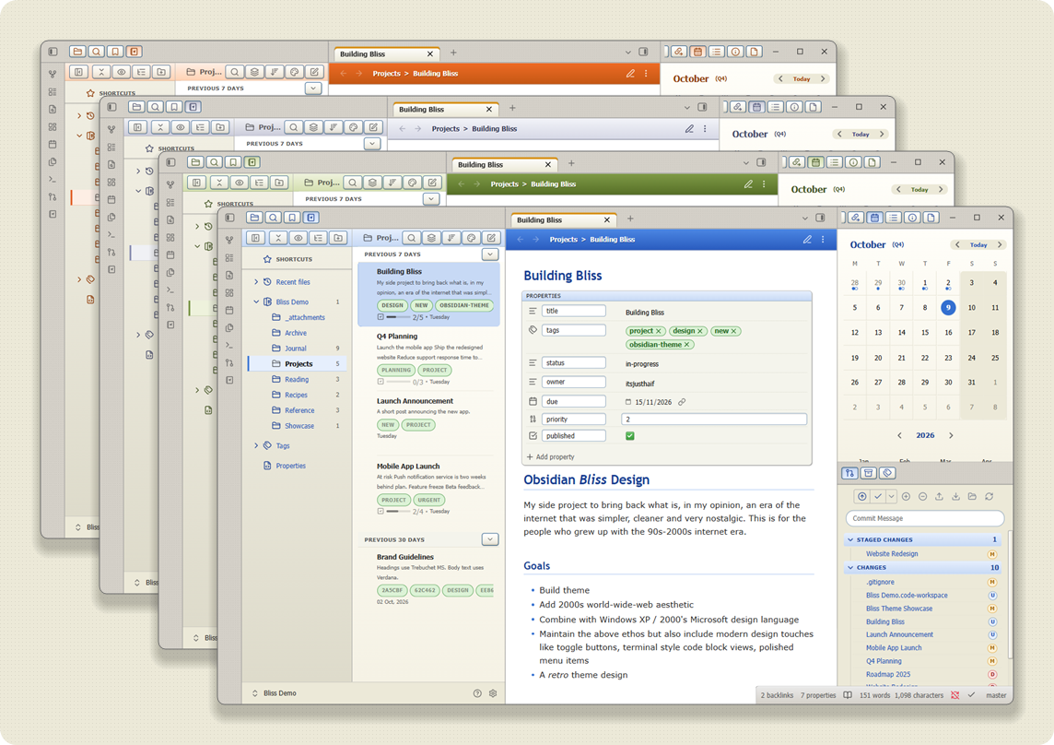Toggle show descendants layers icon in file list toolbar
Viewport: 1054px width, 745px height.
point(431,238)
